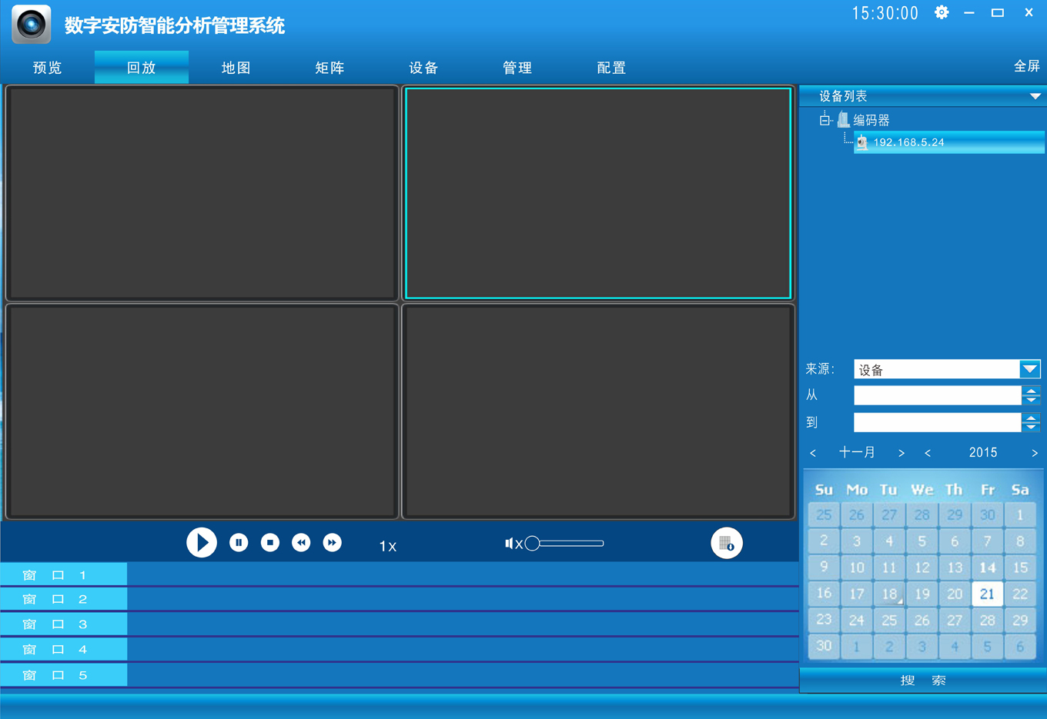Click the next month arrow
The width and height of the screenshot is (1047, 719).
[x=901, y=453]
